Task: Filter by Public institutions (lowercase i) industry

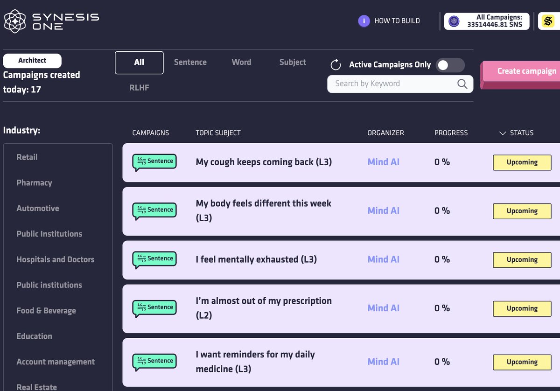Action: 49,285
